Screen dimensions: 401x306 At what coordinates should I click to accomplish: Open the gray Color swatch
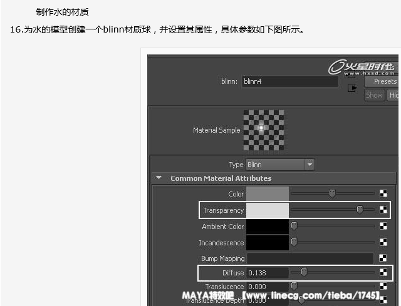(x=267, y=194)
